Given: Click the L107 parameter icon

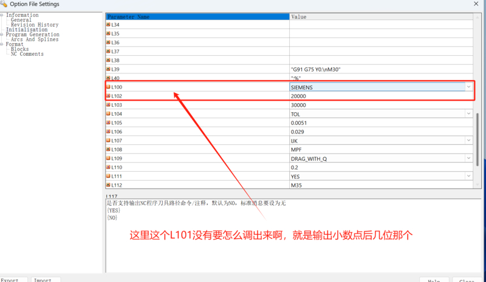Looking at the screenshot, I should (x=108, y=141).
